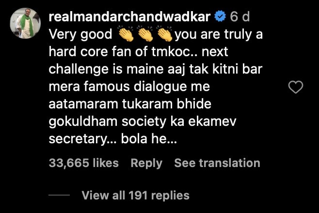
Task: Click "challenge is maine aaj tak" line
Action: 129,70
